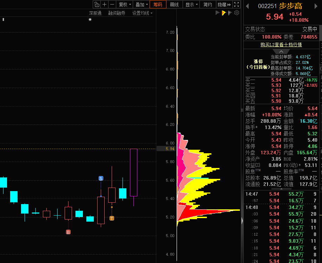Go to next stock with right arrow
The image size is (322, 263).
316,6
